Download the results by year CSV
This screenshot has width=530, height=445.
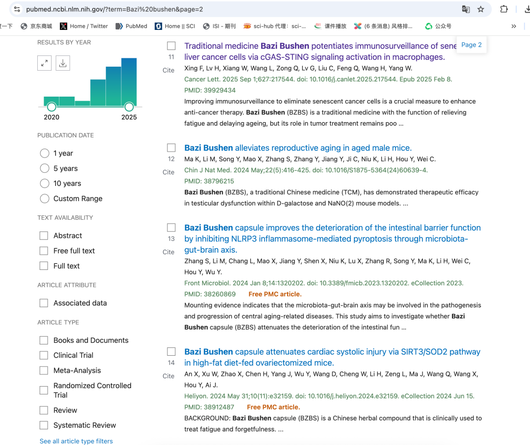[x=63, y=63]
